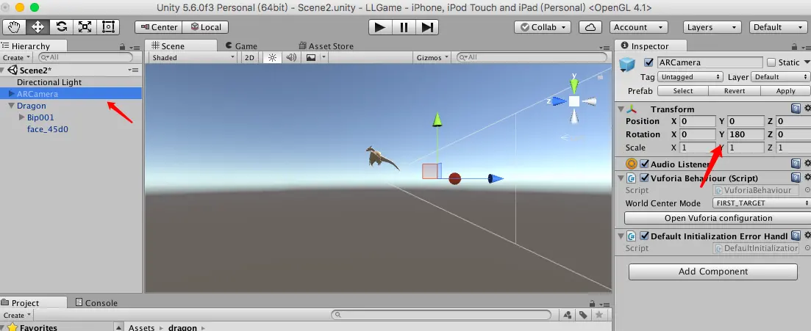The image size is (811, 331).
Task: Click the Rotation Y field showing 180
Action: pos(746,134)
